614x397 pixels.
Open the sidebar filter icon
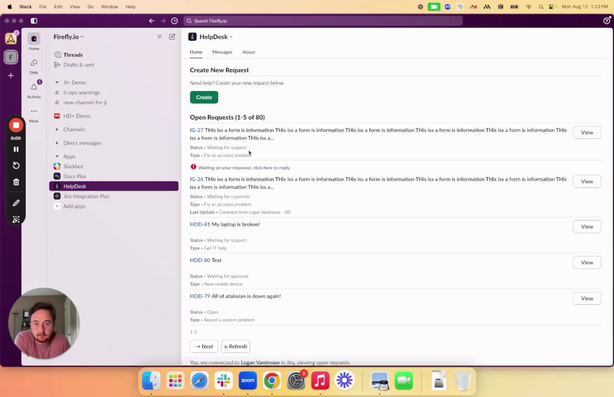click(x=159, y=36)
